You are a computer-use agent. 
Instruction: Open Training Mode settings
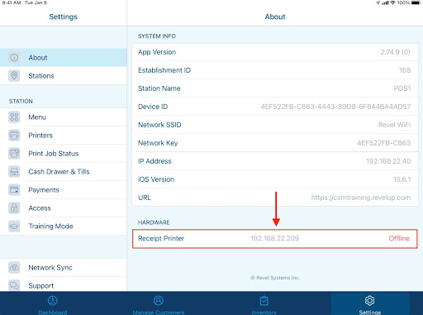coord(64,227)
